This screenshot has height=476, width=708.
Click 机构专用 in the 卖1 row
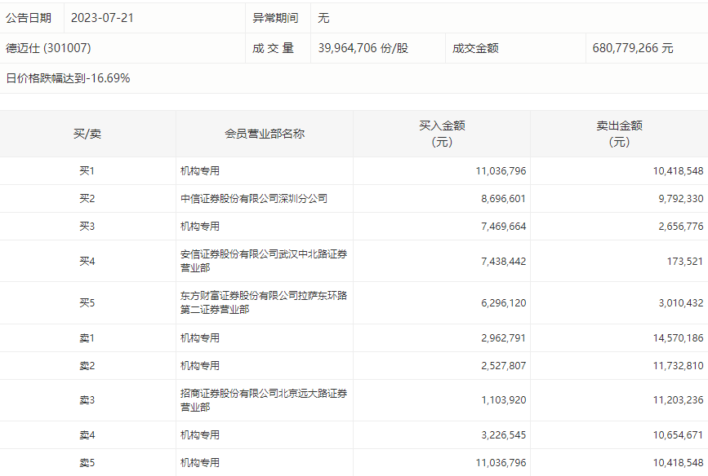200,338
